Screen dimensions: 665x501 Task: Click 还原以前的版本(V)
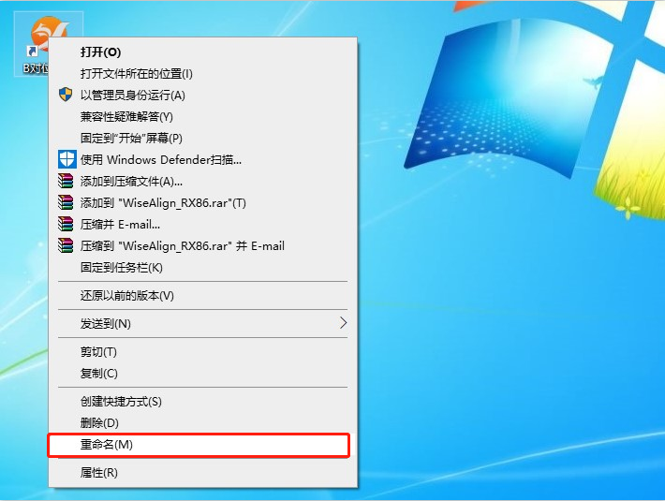point(127,296)
